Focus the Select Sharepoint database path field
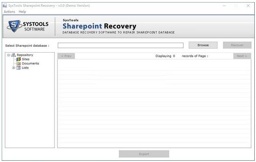The width and height of the screenshot is (256, 162). [x=121, y=45]
